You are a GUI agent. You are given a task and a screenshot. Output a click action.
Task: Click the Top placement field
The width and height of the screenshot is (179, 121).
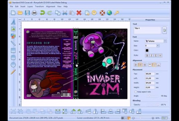(x=150, y=74)
